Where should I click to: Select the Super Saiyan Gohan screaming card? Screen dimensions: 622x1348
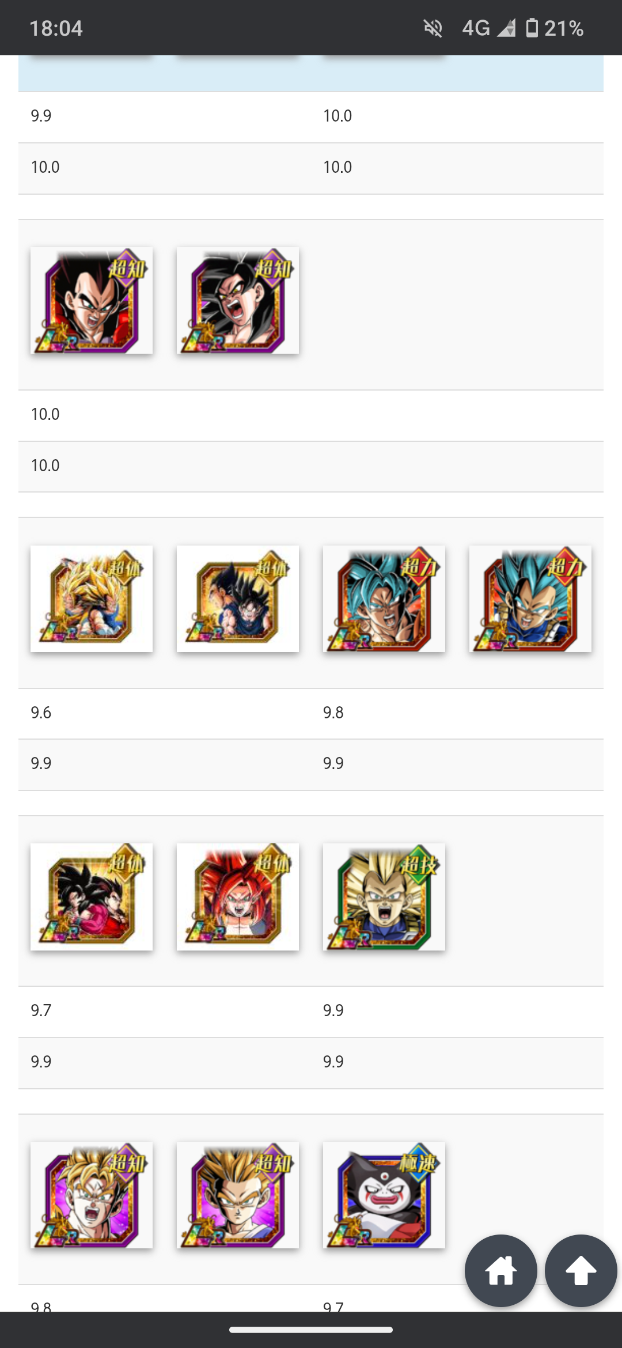(x=92, y=1195)
